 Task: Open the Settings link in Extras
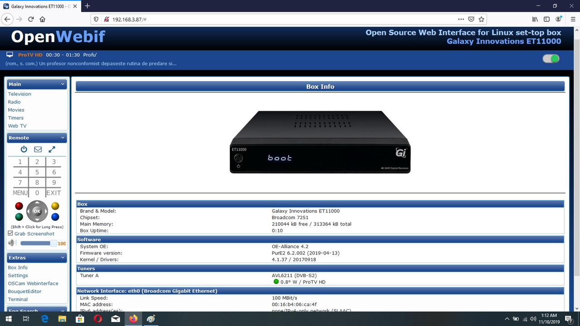(18, 275)
